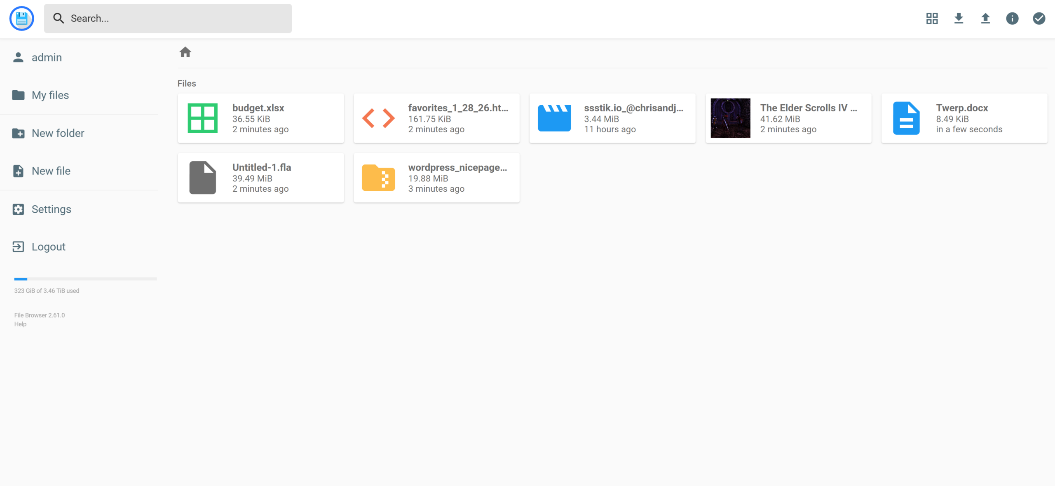Select the Twerp.docx document
Viewport: 1055px width, 486px height.
(x=964, y=118)
